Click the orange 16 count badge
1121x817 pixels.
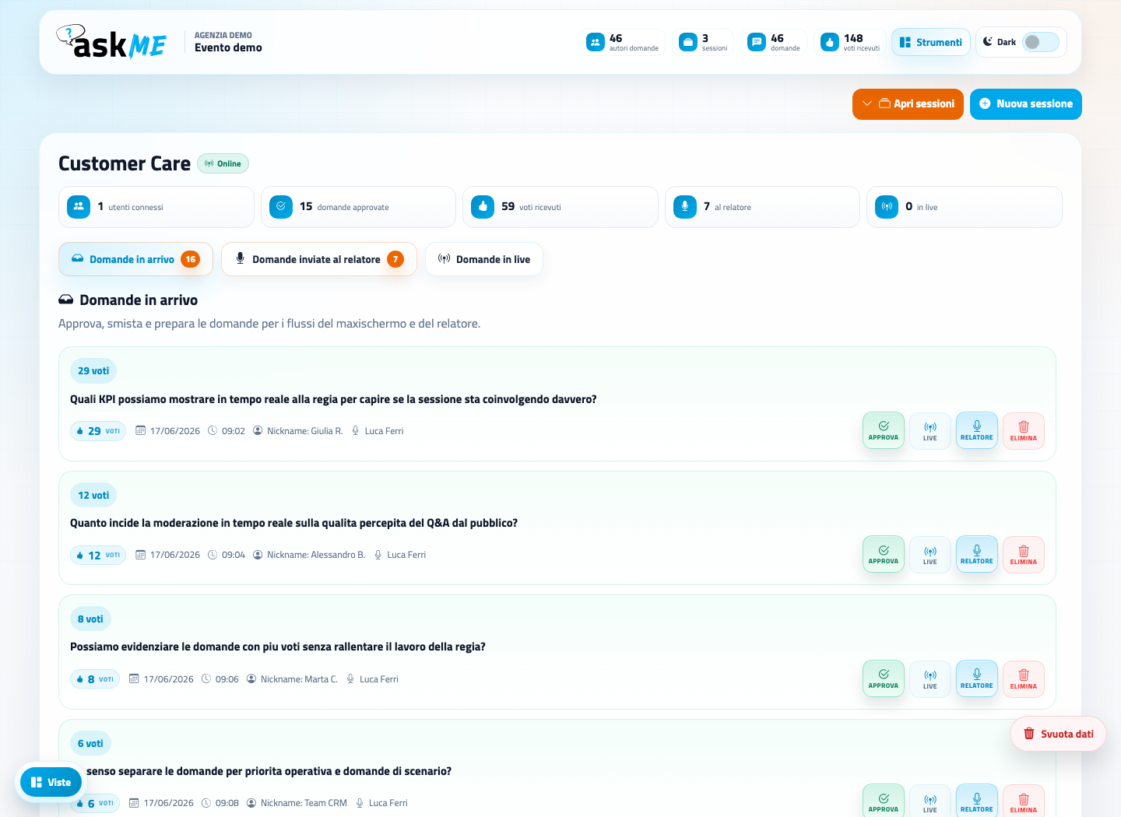(x=191, y=259)
